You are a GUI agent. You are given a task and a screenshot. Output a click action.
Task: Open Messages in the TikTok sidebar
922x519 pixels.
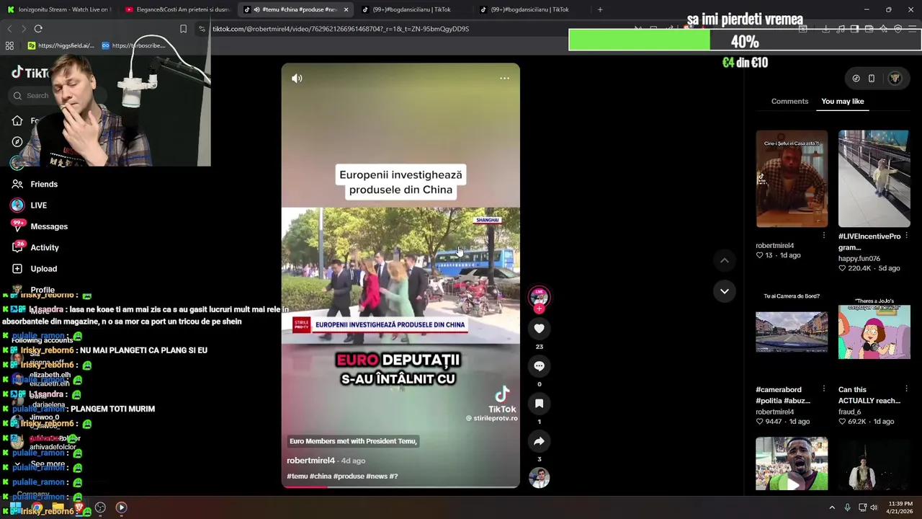pos(49,226)
